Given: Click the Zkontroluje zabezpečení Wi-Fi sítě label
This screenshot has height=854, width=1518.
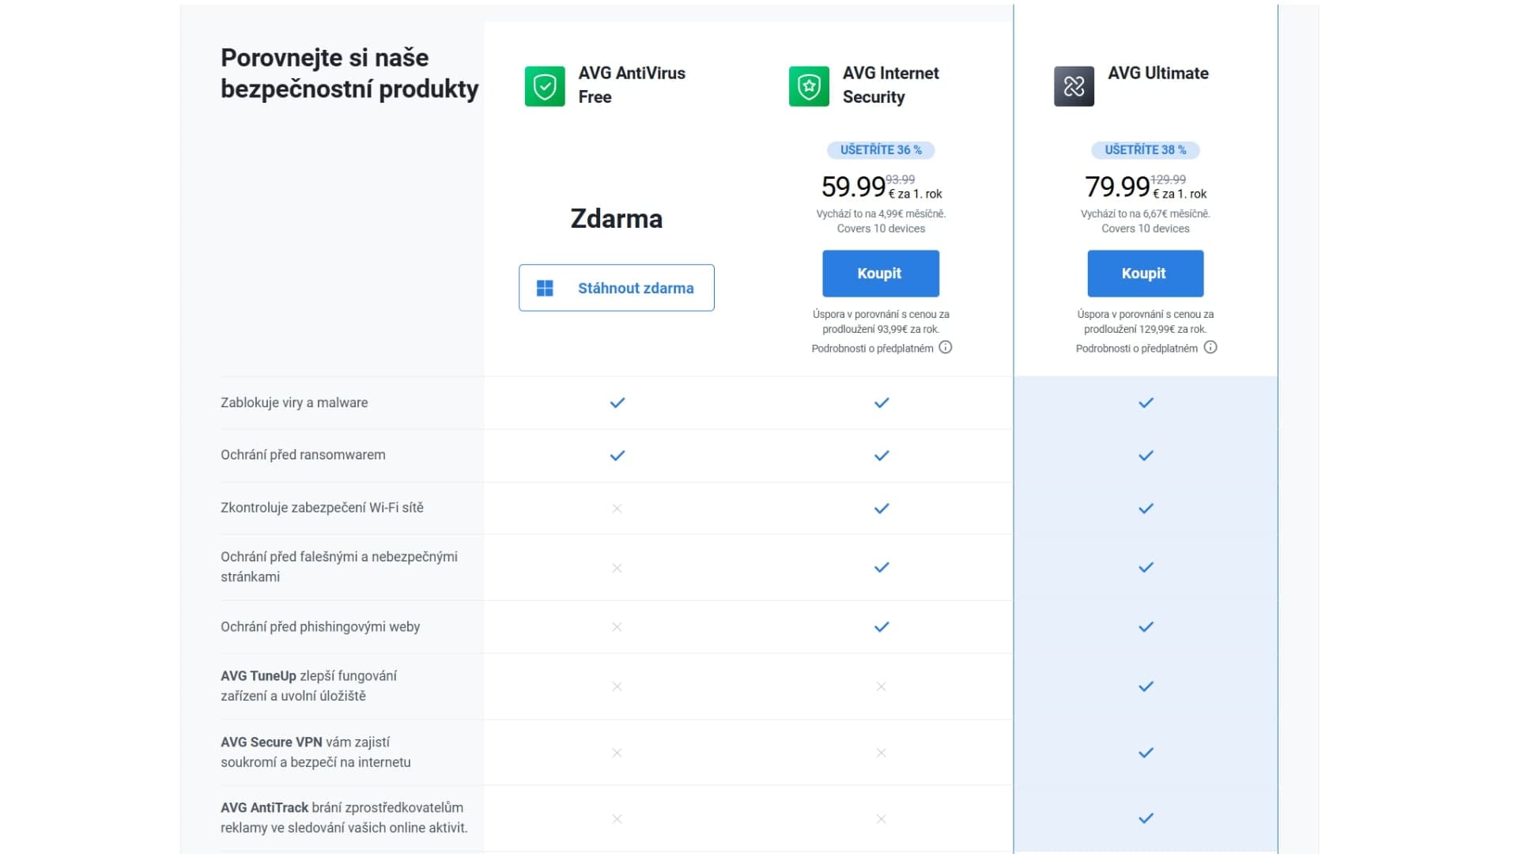Looking at the screenshot, I should (322, 508).
